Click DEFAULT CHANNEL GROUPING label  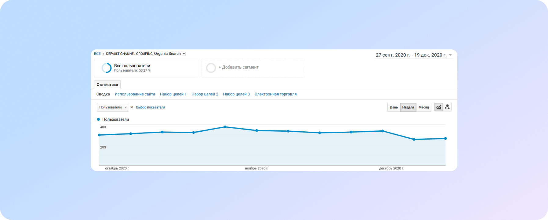129,54
